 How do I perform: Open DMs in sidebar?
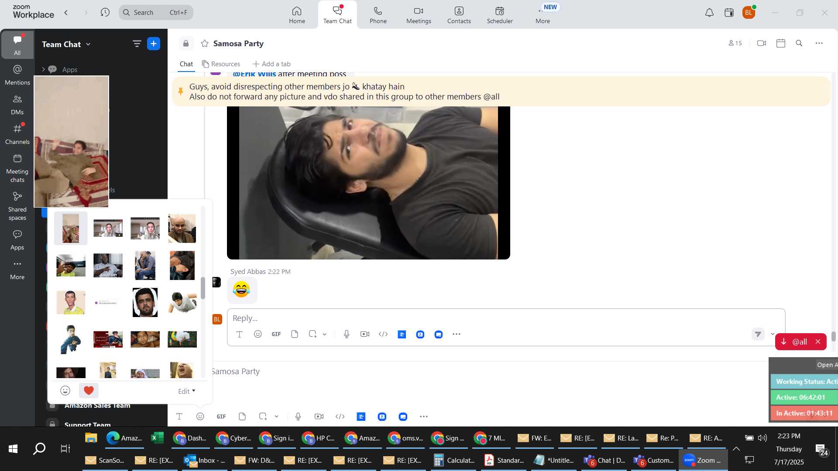[x=17, y=104]
